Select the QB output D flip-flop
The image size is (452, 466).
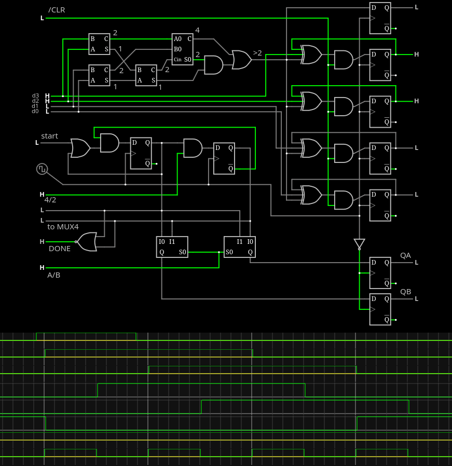(380, 309)
